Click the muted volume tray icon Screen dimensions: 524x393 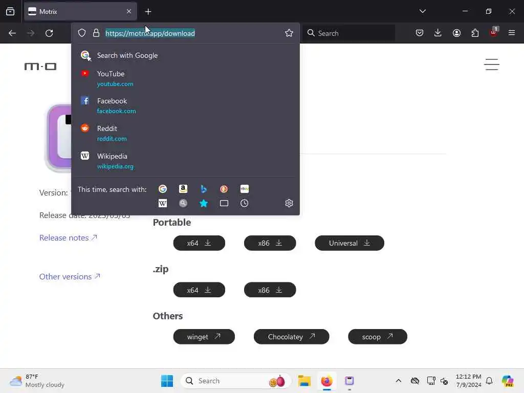[444, 381]
